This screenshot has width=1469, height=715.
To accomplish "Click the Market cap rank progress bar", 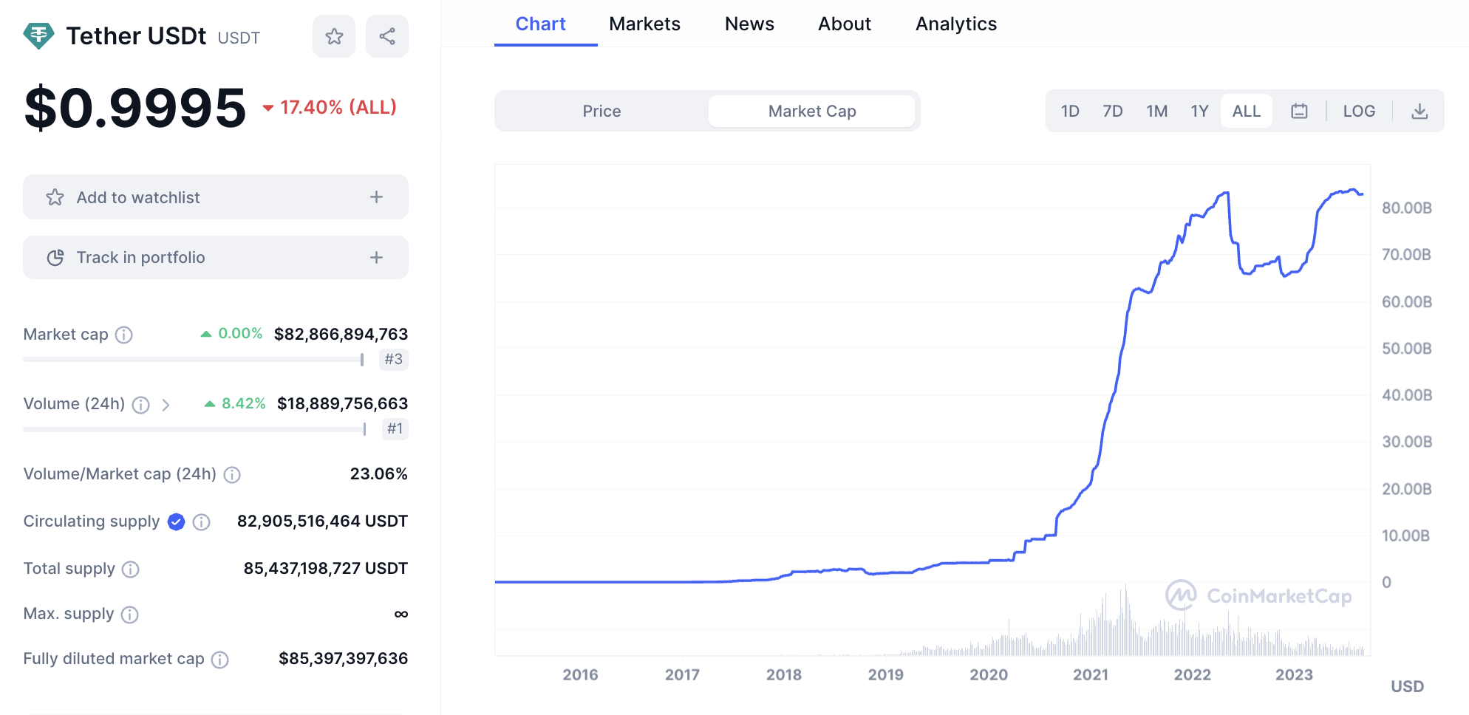I will coord(194,360).
